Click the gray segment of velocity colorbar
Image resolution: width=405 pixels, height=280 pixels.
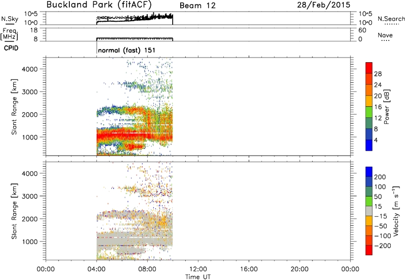click(369, 211)
